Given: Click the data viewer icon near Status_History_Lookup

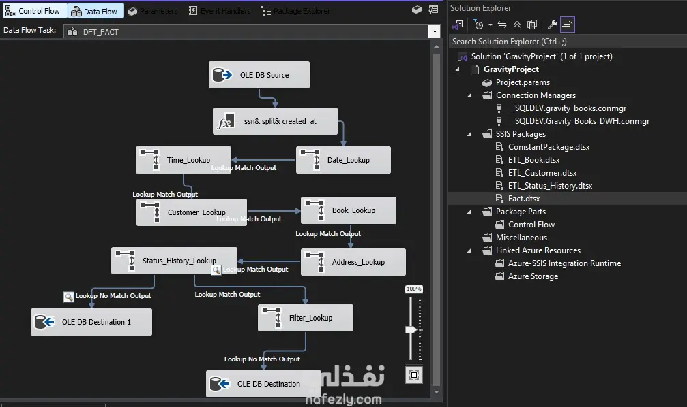Looking at the screenshot, I should pos(216,270).
